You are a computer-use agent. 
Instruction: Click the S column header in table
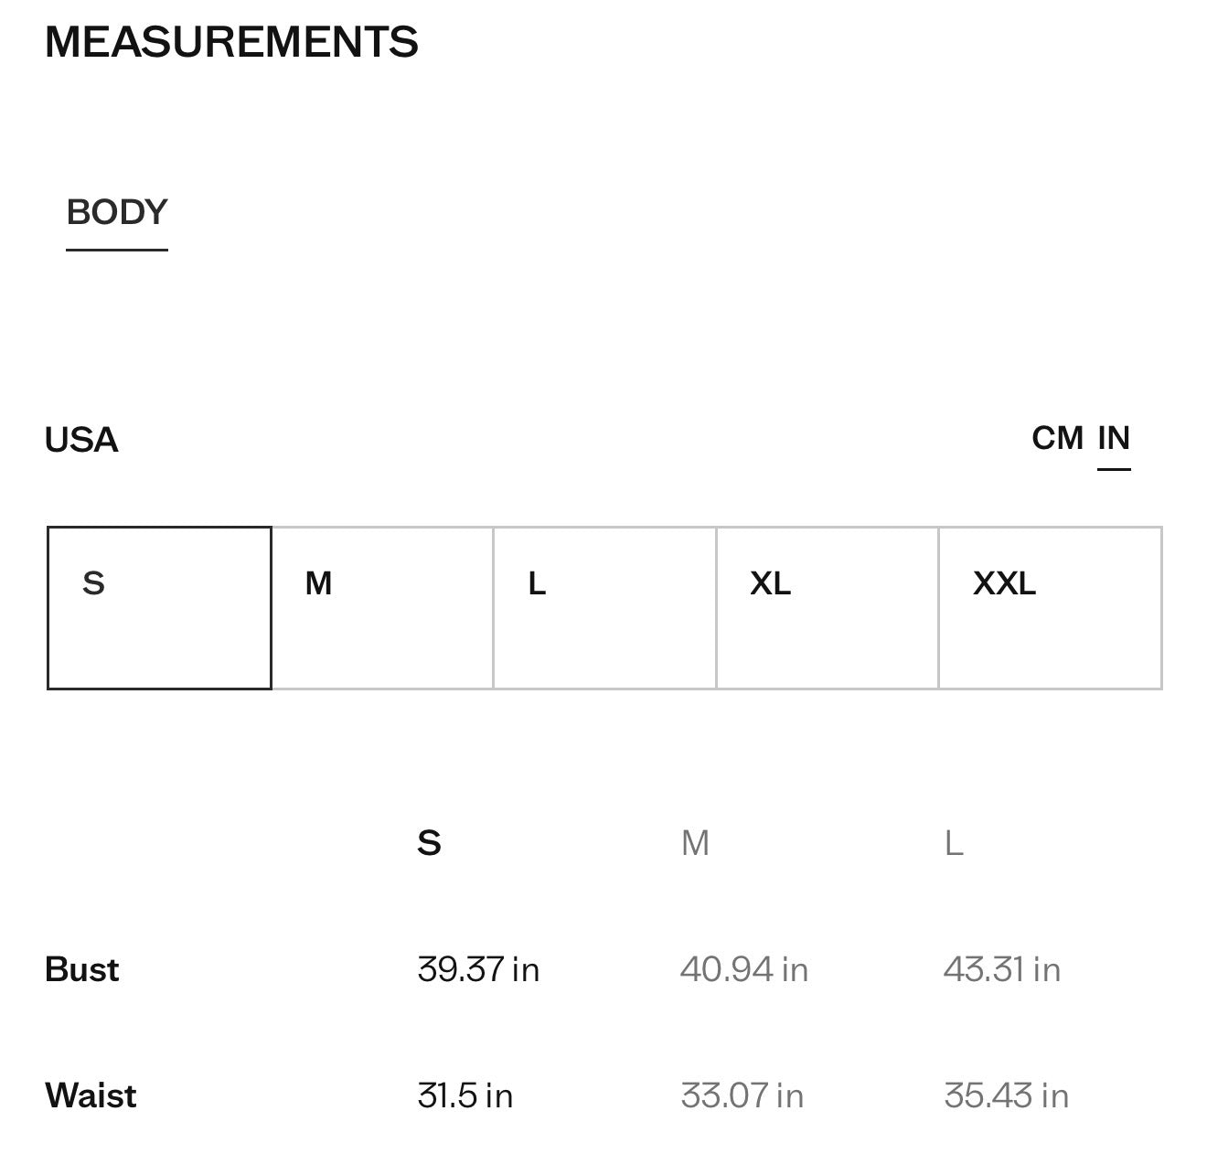point(429,842)
